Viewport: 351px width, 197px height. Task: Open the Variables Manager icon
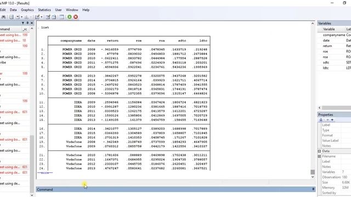[x=61, y=17]
